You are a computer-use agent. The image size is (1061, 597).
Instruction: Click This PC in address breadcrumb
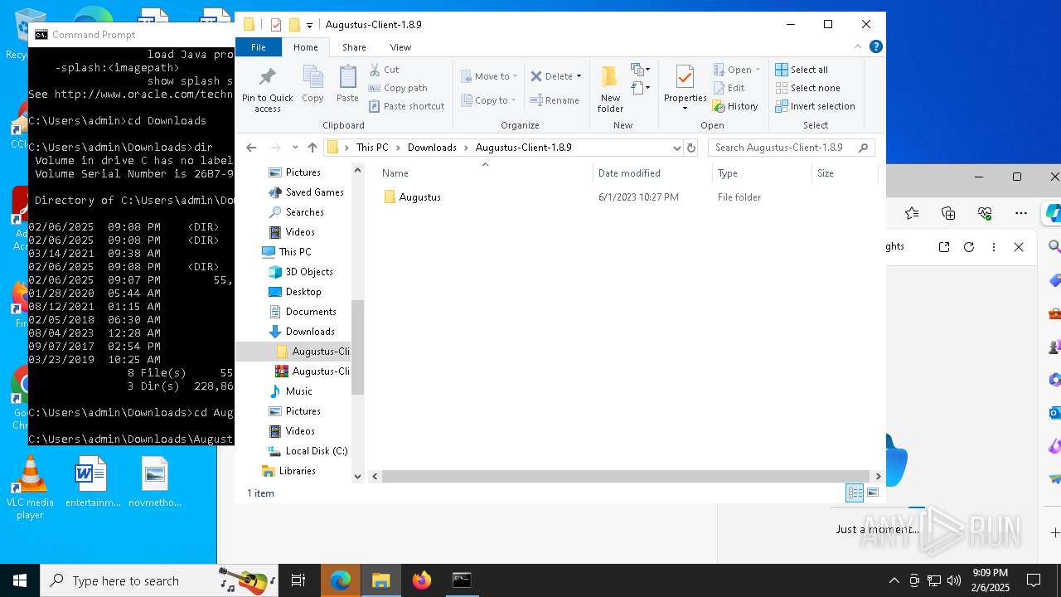372,148
